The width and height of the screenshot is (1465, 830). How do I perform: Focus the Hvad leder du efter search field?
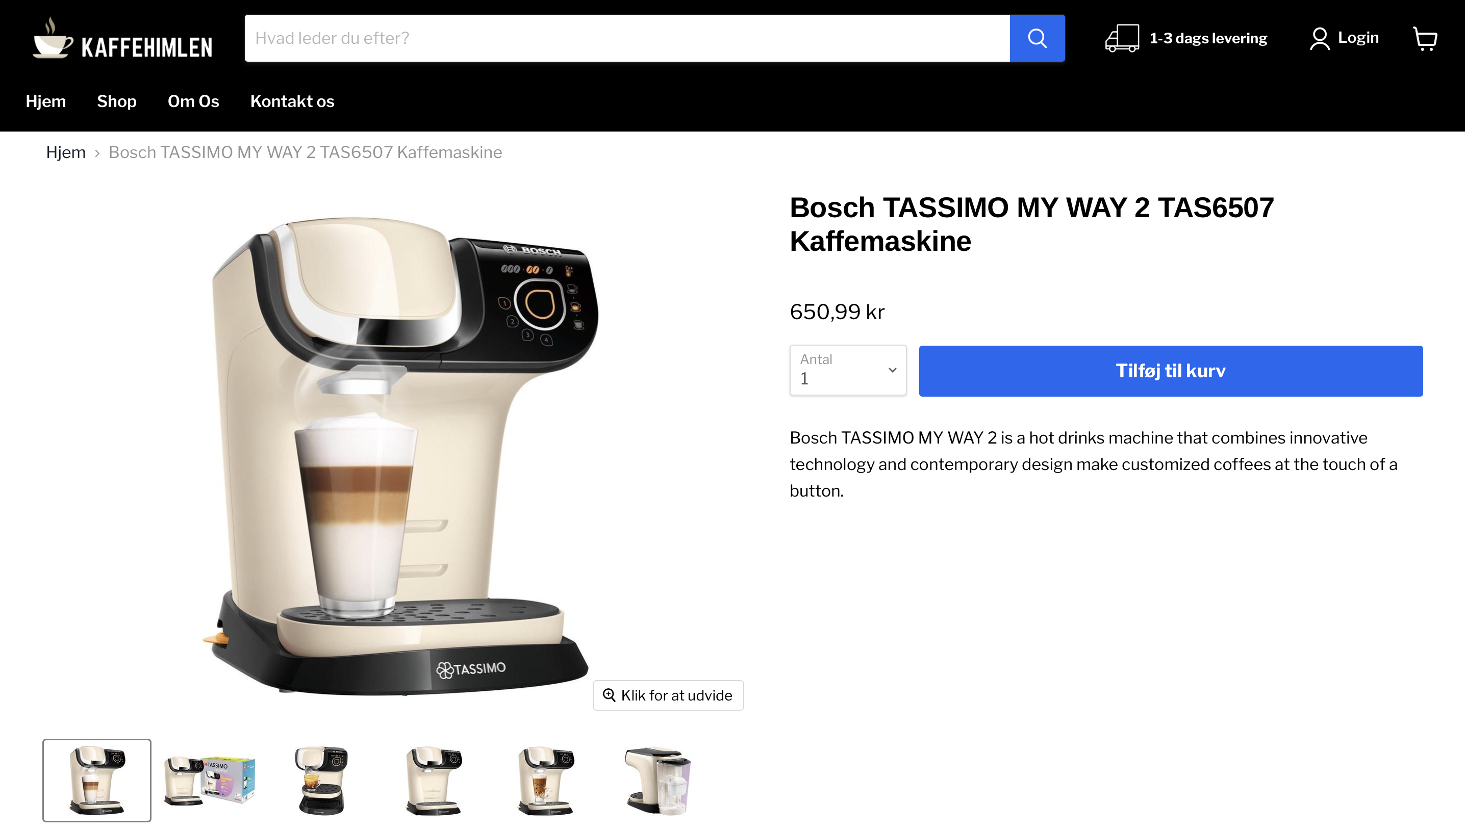627,38
